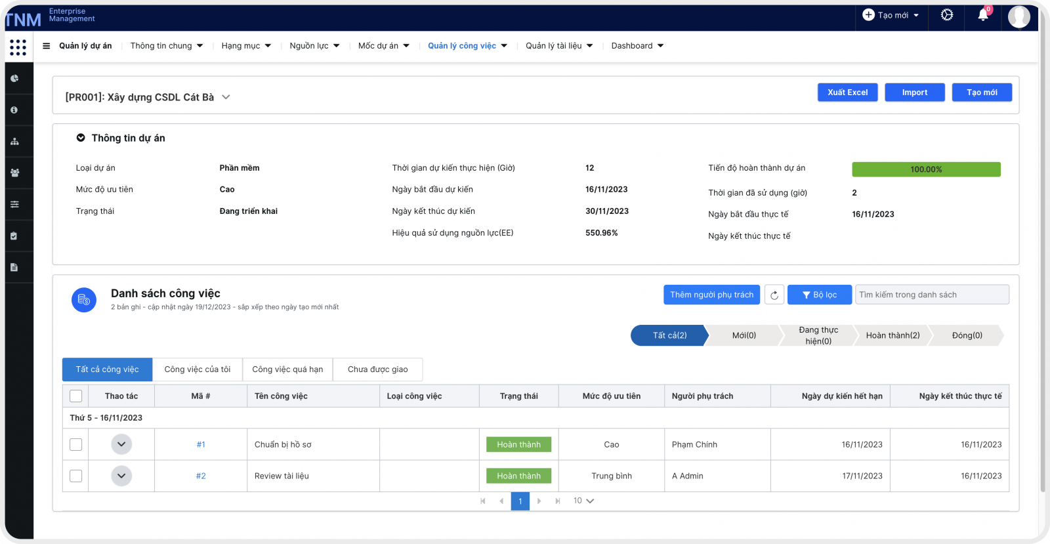Viewport: 1050px width, 544px height.
Task: Switch to the Tất cả công việc tab
Action: 108,369
